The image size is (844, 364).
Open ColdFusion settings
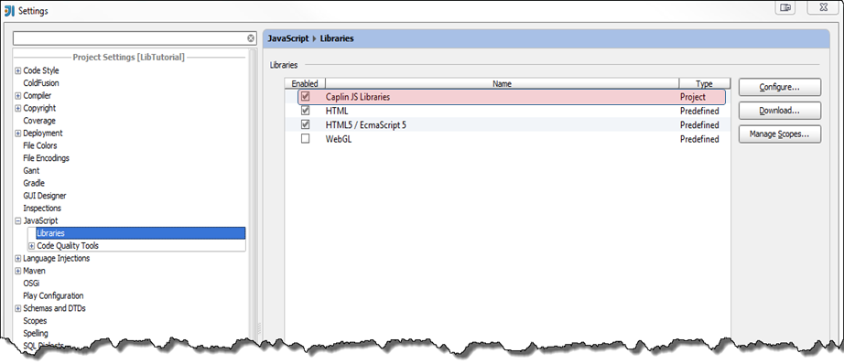point(41,83)
